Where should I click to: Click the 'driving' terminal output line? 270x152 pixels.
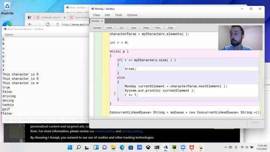pyautogui.click(x=9, y=96)
